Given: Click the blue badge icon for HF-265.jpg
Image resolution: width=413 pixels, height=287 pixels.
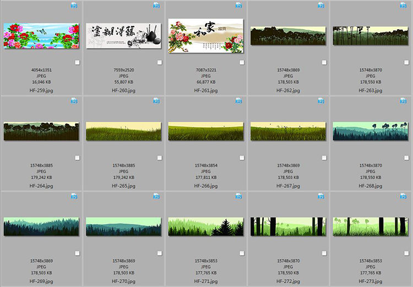Looking at the screenshot, I should coord(156,101).
